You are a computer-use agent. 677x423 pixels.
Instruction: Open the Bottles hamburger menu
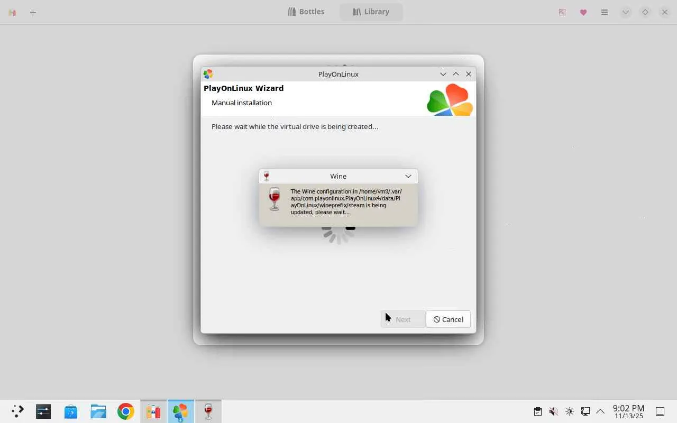pyautogui.click(x=605, y=12)
